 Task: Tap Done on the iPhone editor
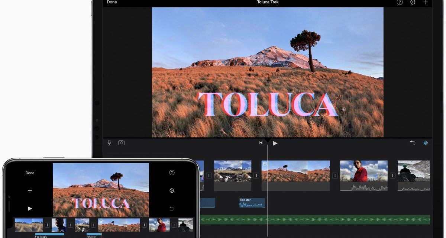click(x=30, y=173)
